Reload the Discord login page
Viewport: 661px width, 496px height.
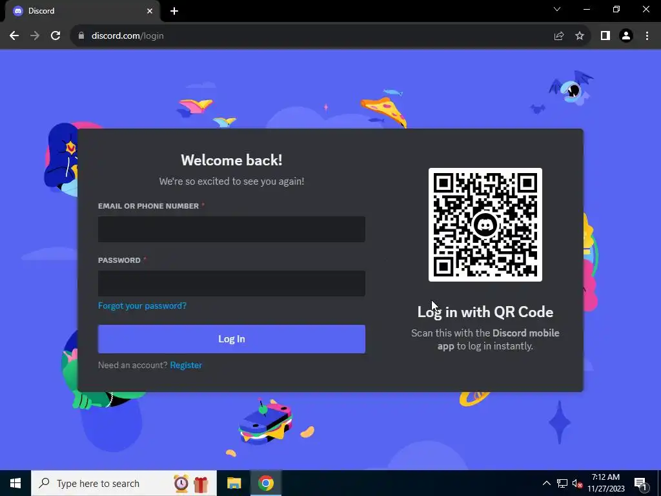tap(56, 36)
